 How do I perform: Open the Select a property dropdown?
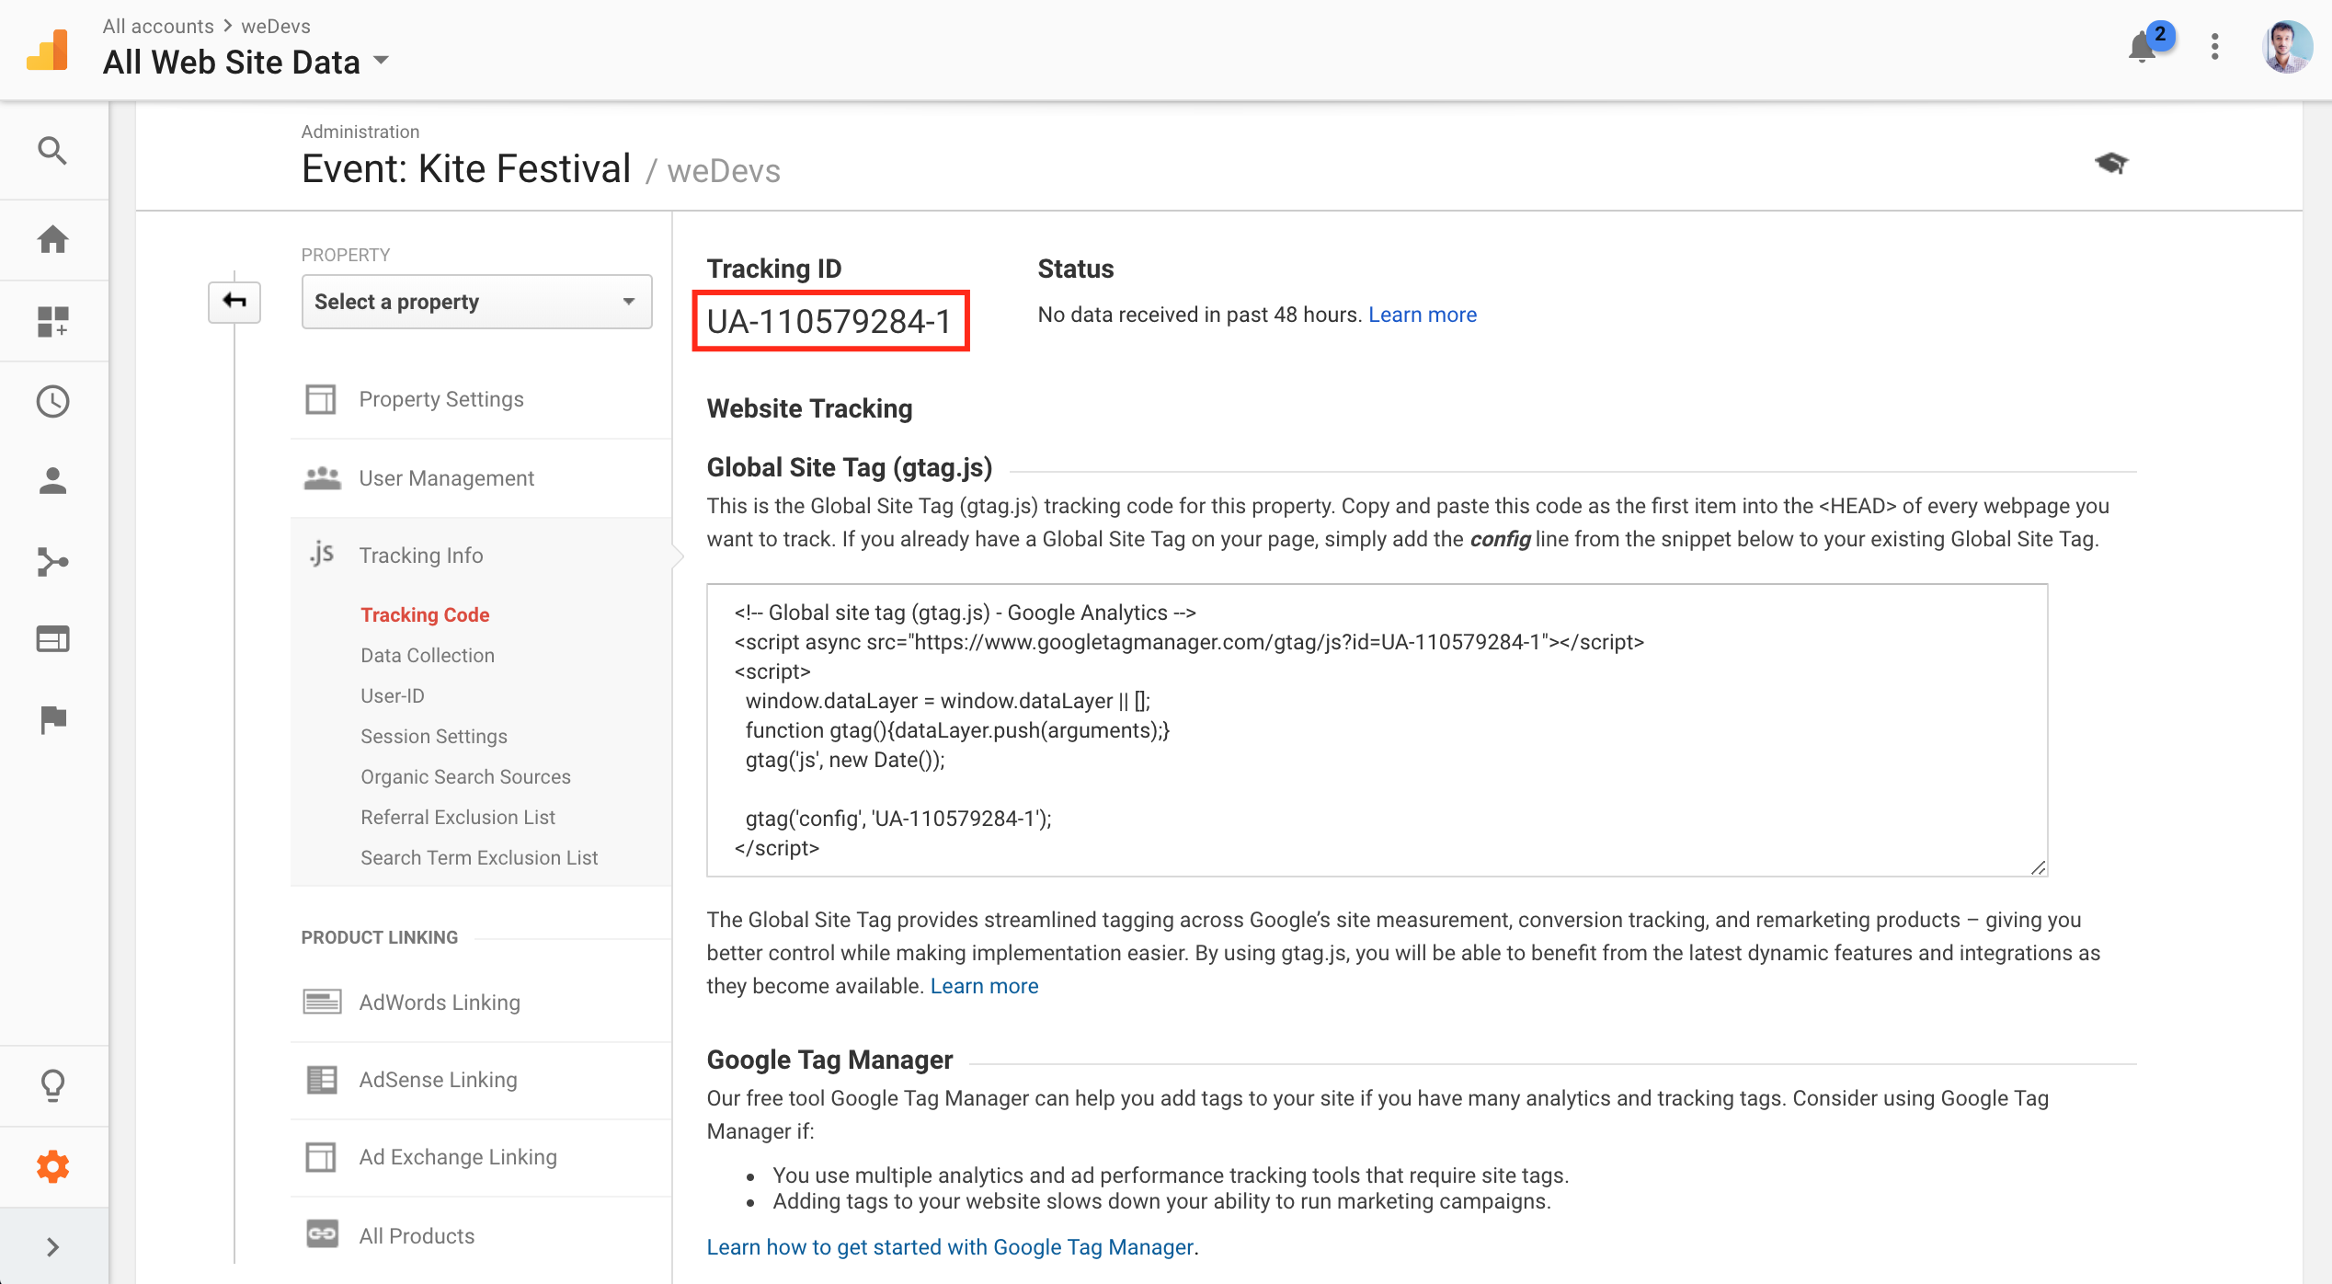click(x=476, y=302)
